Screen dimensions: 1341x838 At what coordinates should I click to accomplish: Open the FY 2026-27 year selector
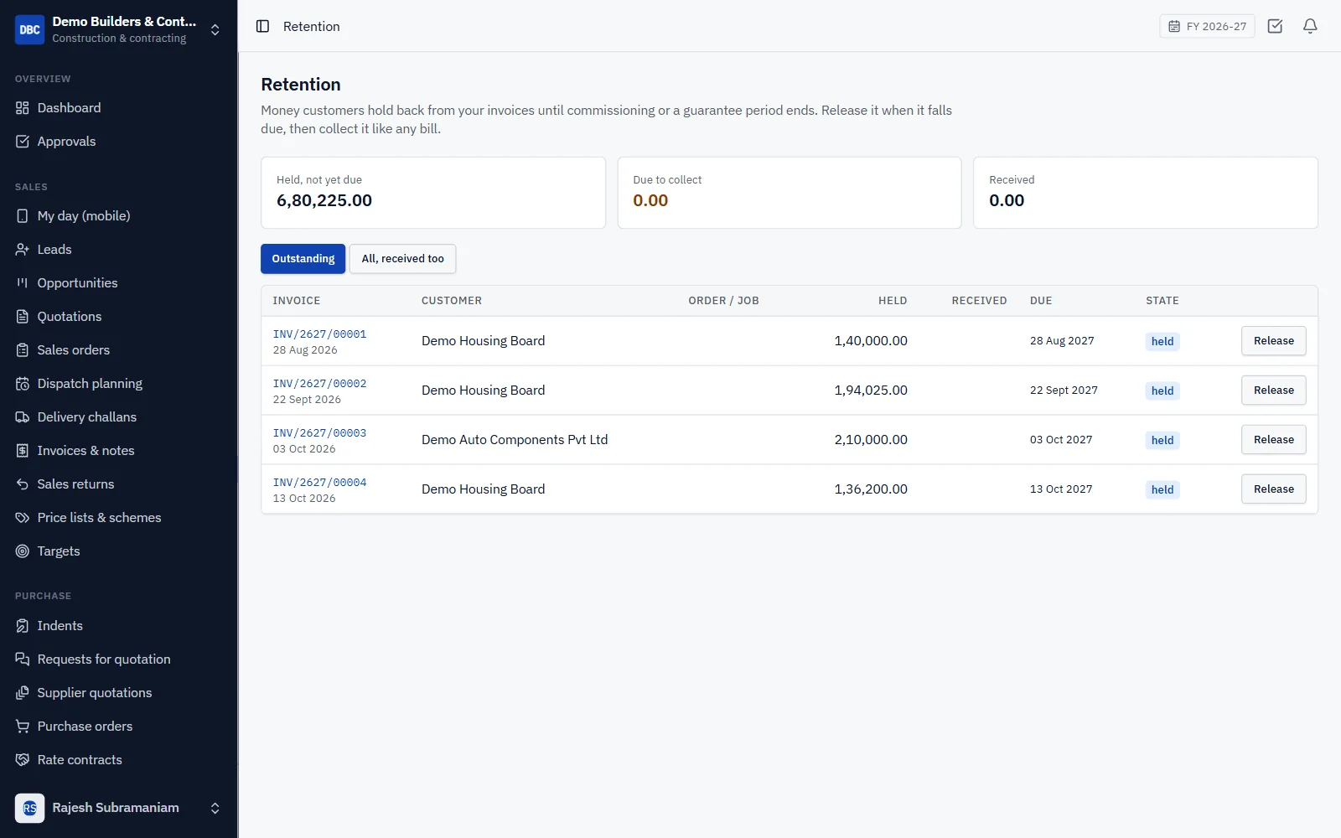pos(1207,26)
